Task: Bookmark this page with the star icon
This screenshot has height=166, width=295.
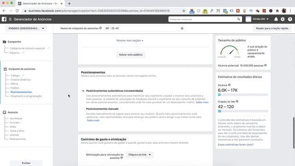Action: tap(184, 11)
